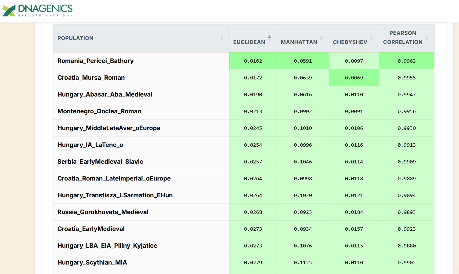The height and width of the screenshot is (274, 459).
Task: Click Euclidean value 0.0254
Action: (253, 145)
